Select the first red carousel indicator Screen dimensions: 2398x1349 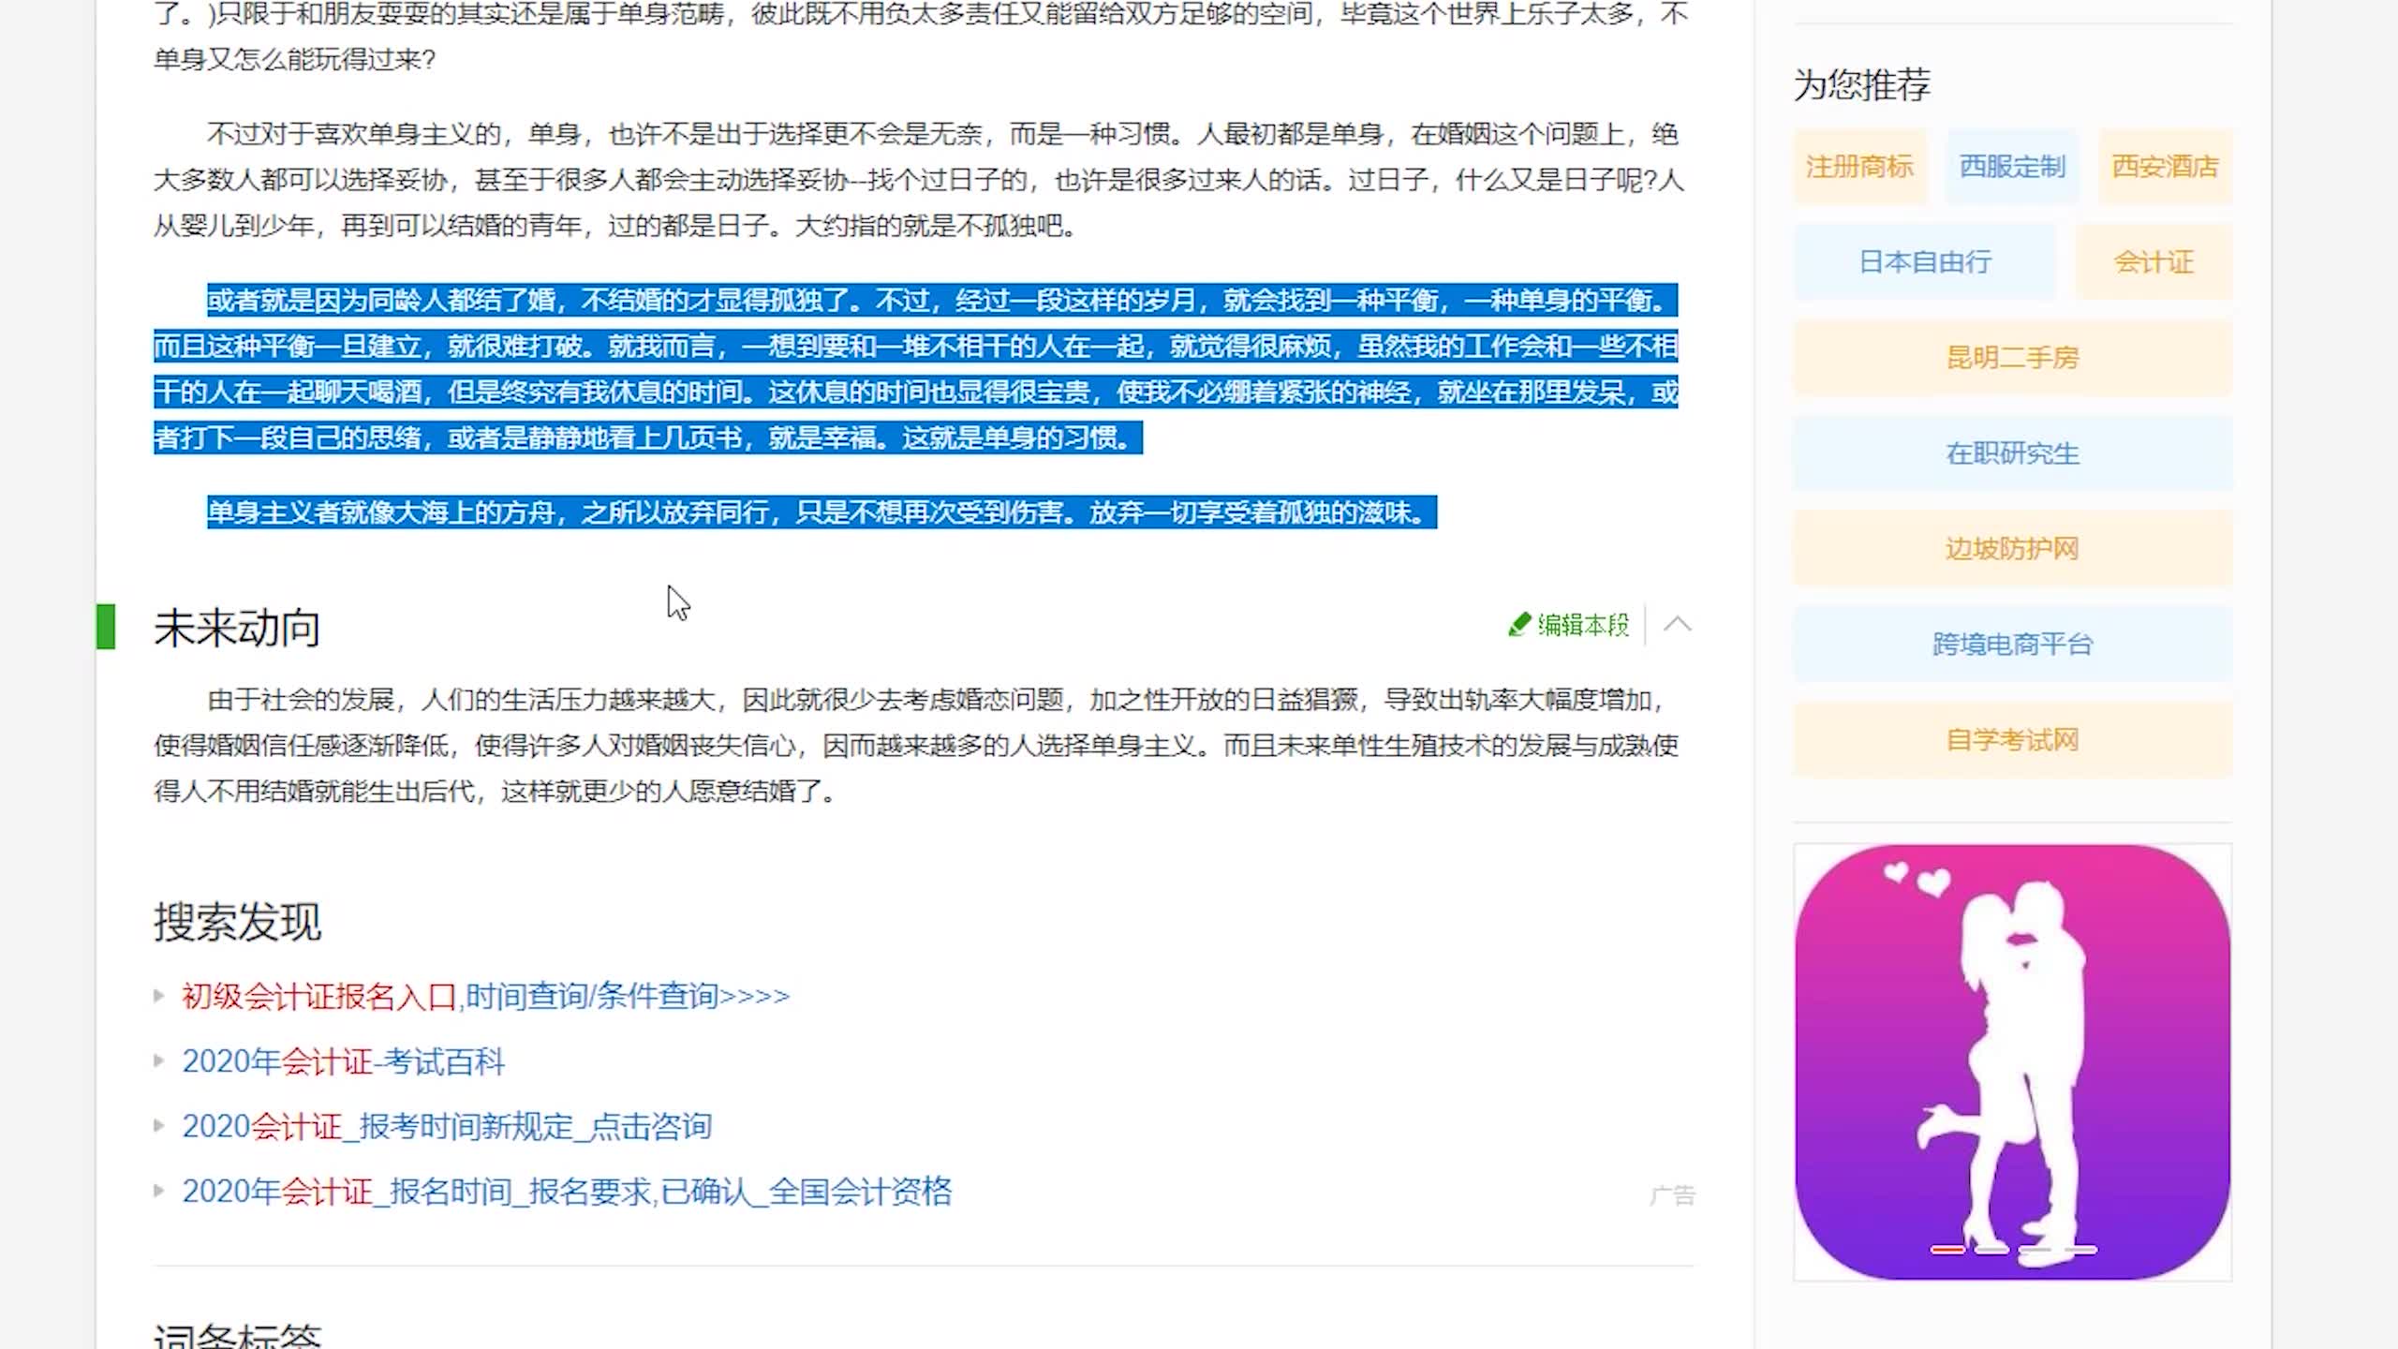[1947, 1250]
